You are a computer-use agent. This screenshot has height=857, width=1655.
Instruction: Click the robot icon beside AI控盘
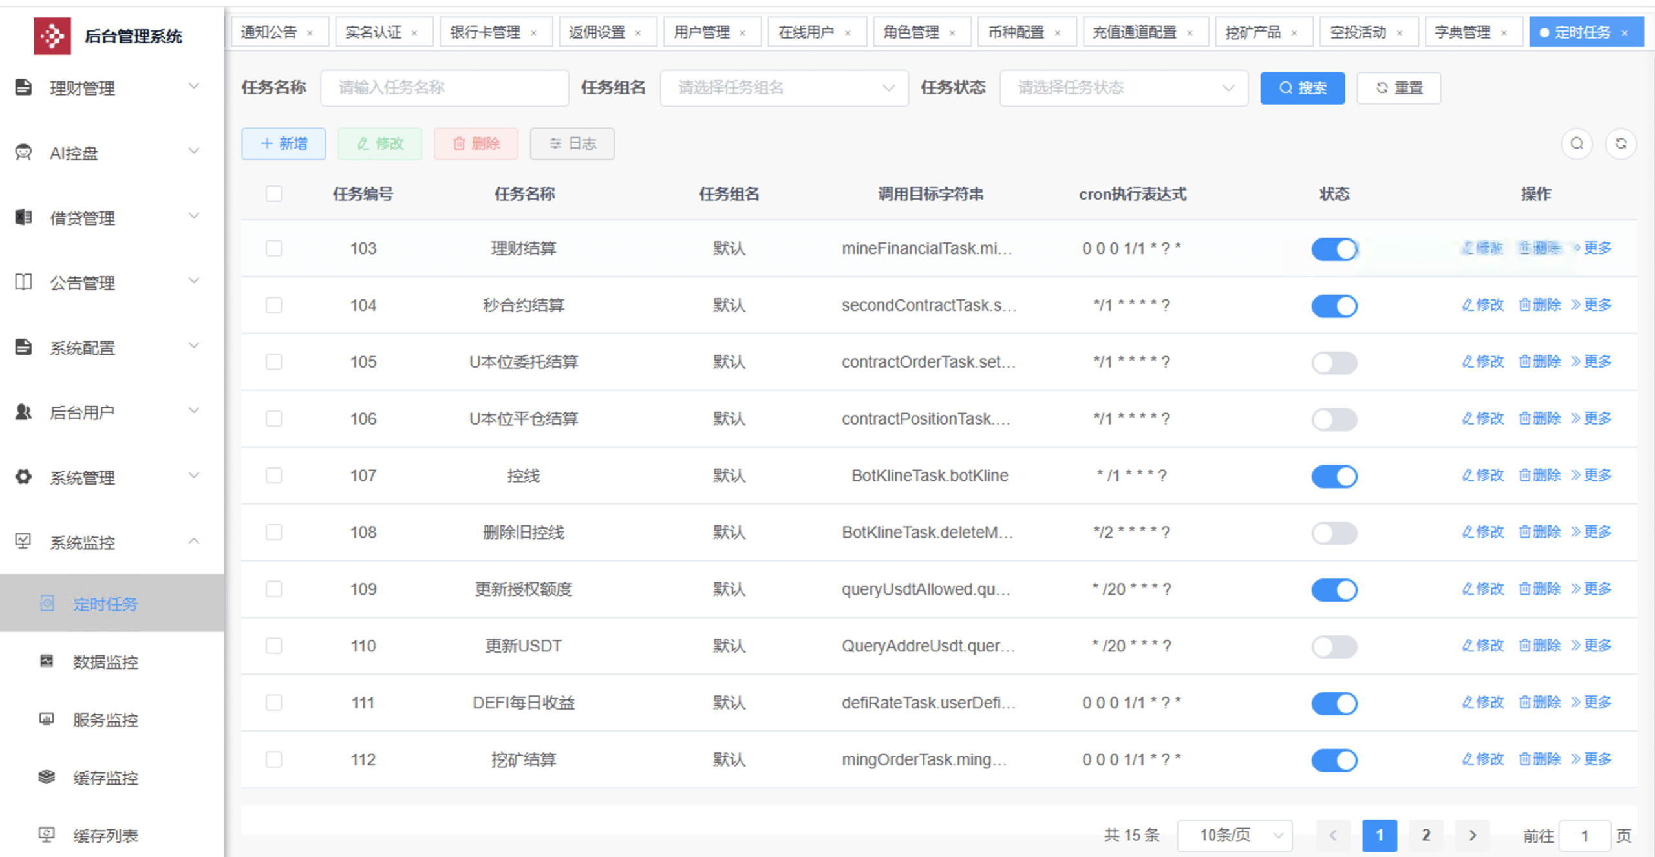(23, 153)
